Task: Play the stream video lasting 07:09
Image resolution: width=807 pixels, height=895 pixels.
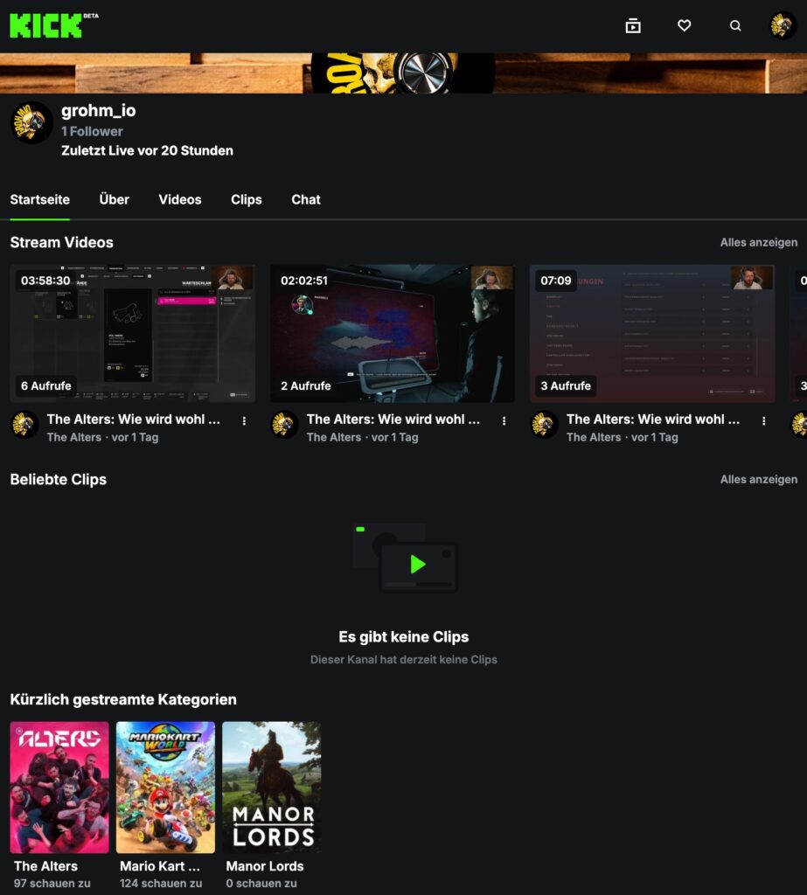Action: 652,333
